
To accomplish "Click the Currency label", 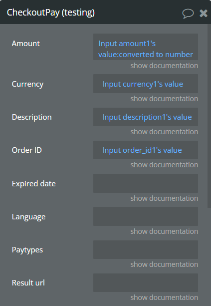I will [x=27, y=84].
